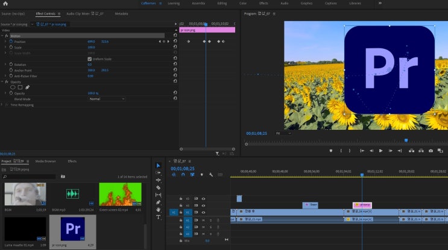This screenshot has width=448, height=250.
Task: Open the Media Browser tab
Action: tap(45, 161)
